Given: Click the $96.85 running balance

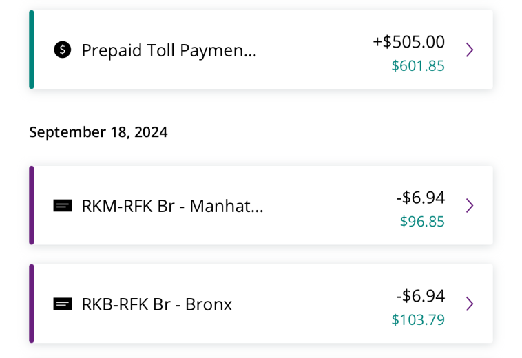Looking at the screenshot, I should (422, 222).
